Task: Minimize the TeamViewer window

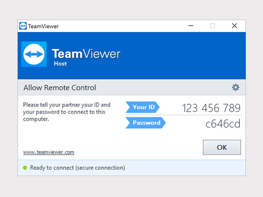Action: point(191,26)
